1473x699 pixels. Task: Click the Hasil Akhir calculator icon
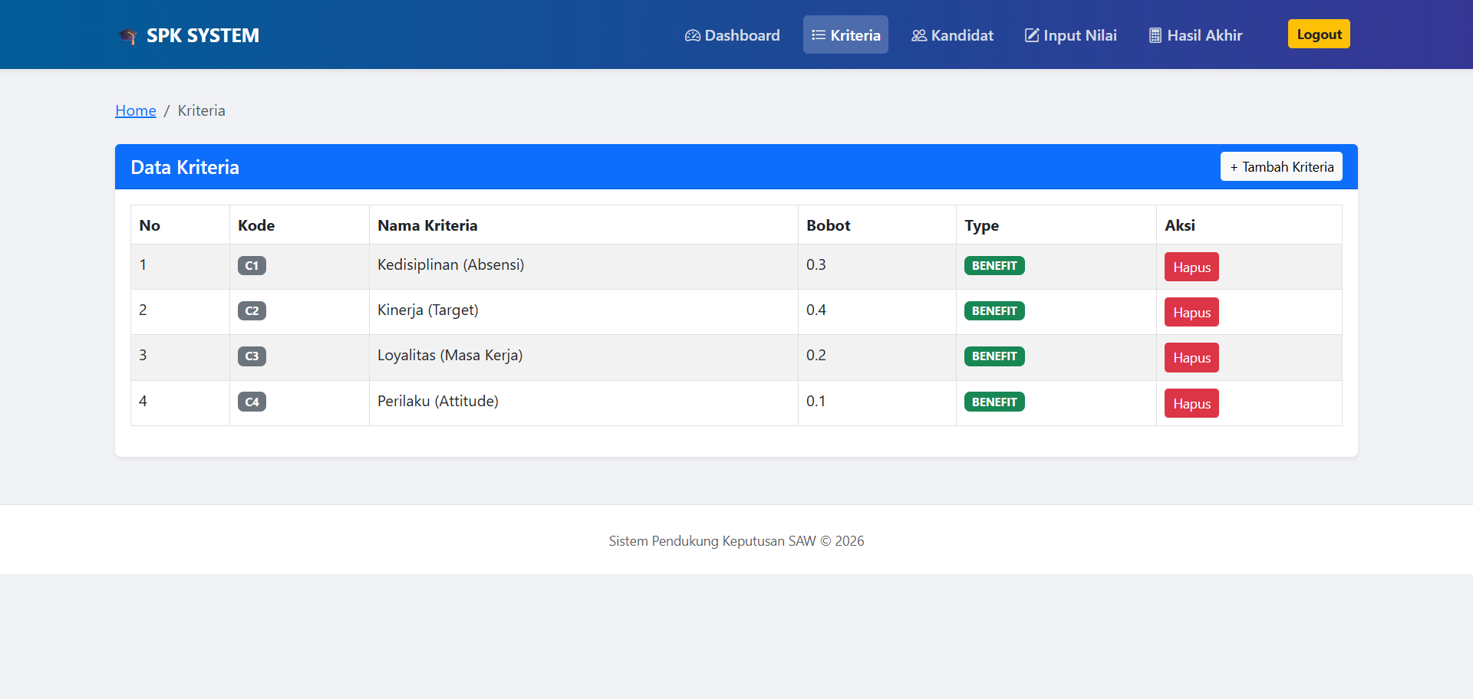(1155, 34)
